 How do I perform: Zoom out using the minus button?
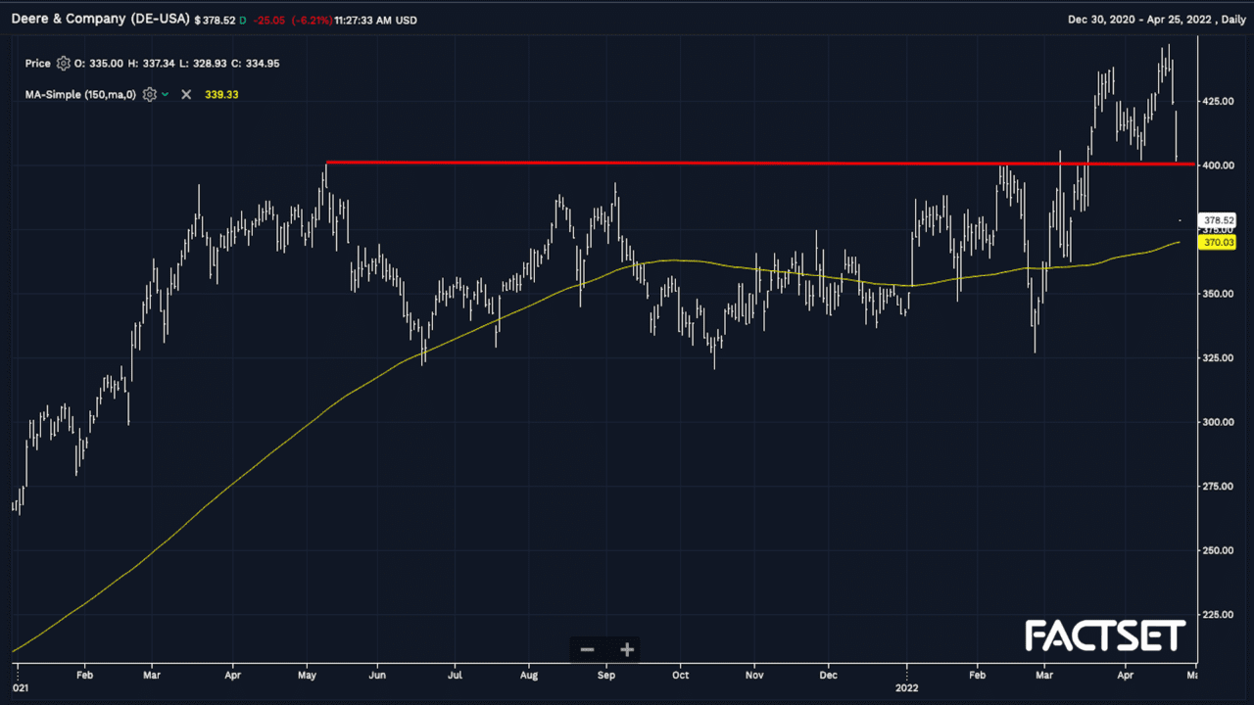click(587, 649)
